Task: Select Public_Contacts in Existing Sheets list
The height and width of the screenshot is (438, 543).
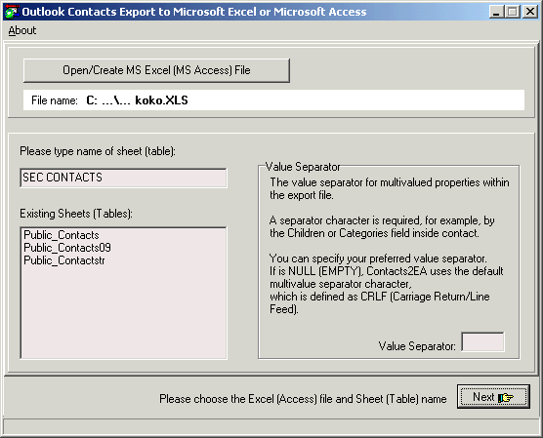Action: point(62,235)
